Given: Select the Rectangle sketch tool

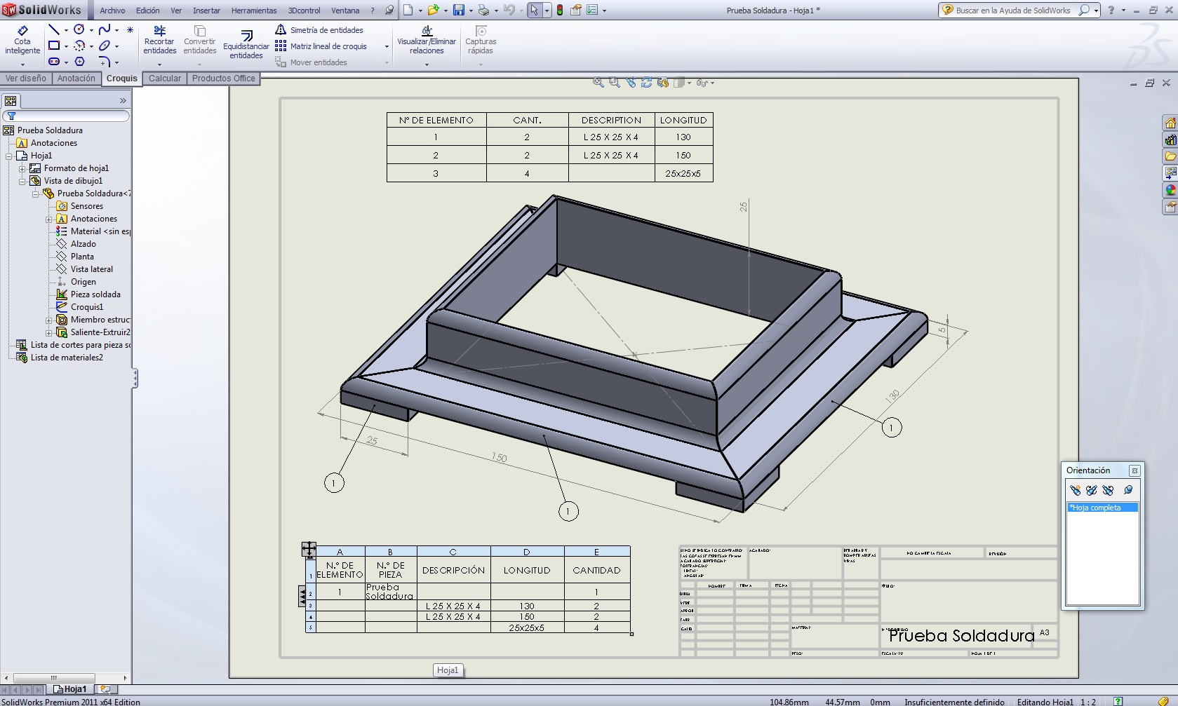Looking at the screenshot, I should (x=53, y=46).
